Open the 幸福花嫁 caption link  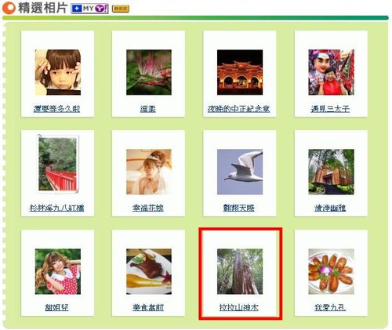pos(148,208)
